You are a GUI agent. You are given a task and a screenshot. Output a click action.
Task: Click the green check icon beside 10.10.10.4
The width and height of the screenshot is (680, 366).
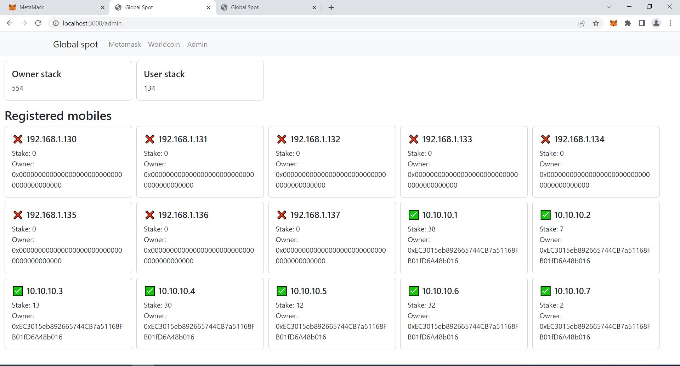point(150,291)
